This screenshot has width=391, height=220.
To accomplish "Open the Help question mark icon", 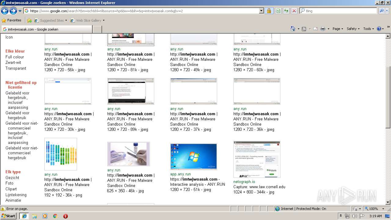I will click(379, 29).
